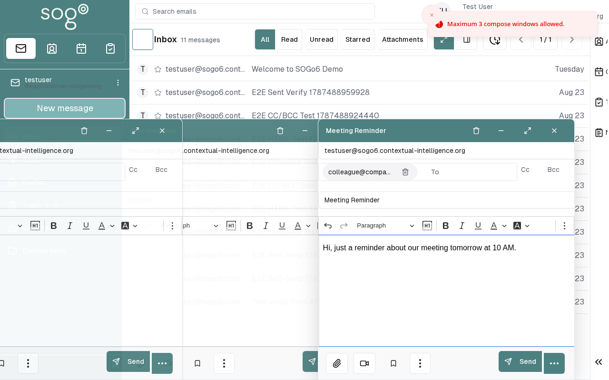This screenshot has width=609, height=380.
Task: Refresh the inbox with the sync icon
Action: pyautogui.click(x=495, y=39)
